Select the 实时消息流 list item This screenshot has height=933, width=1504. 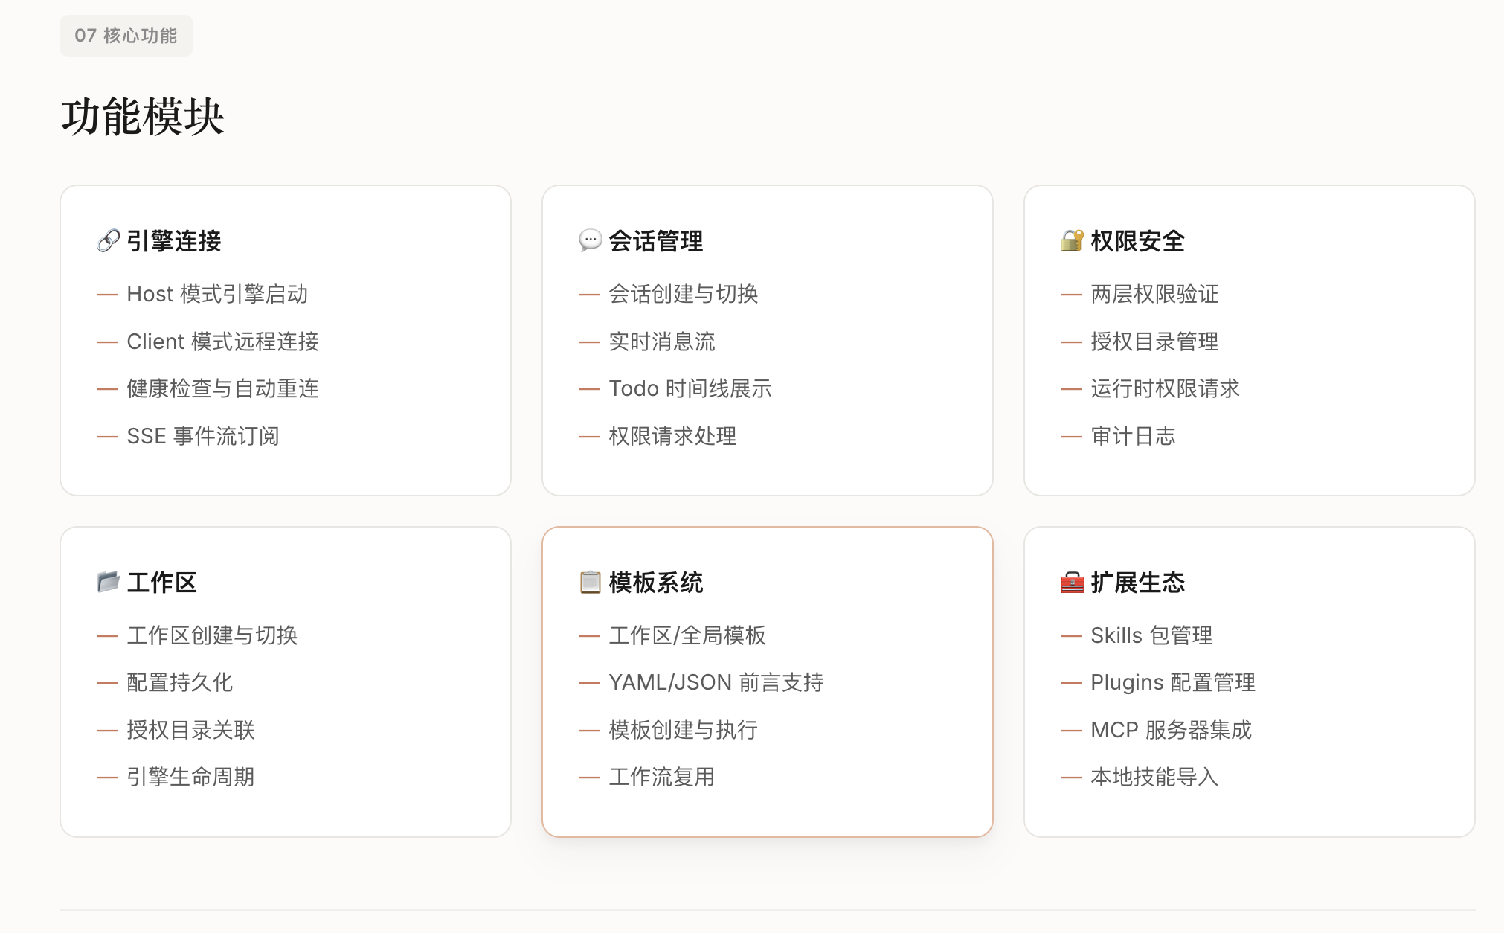click(661, 342)
